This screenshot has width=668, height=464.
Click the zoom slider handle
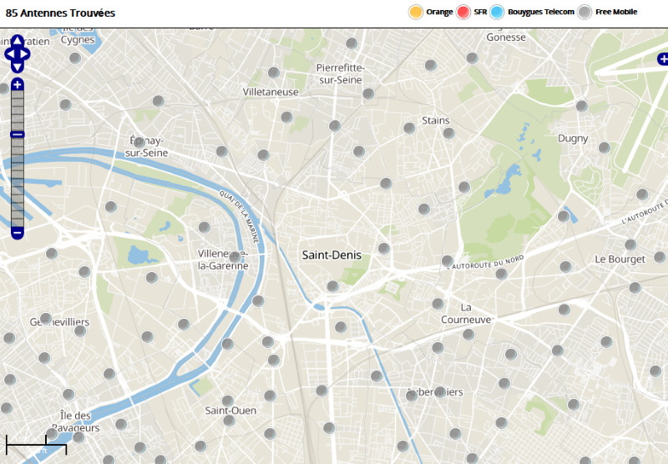tap(17, 134)
